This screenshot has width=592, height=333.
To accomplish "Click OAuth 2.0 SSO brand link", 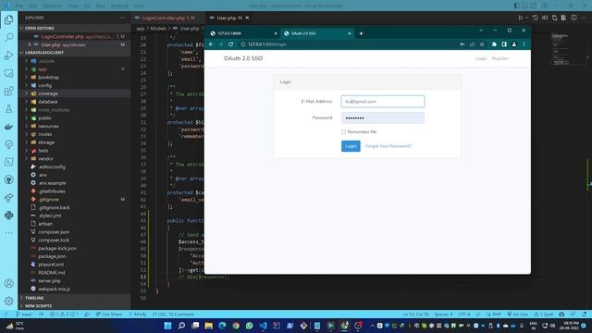I will pyautogui.click(x=243, y=58).
